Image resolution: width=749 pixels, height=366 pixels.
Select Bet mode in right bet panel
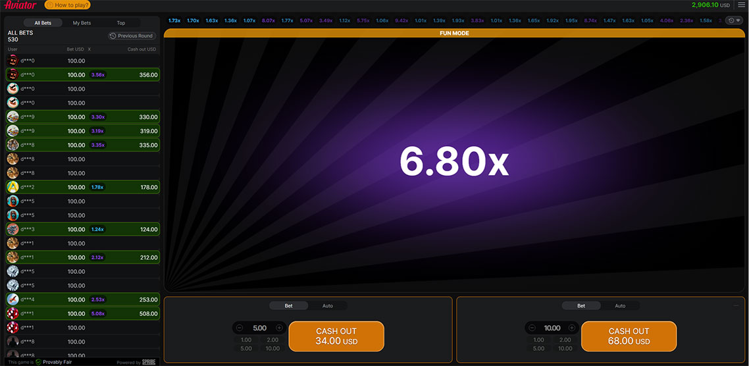point(581,306)
